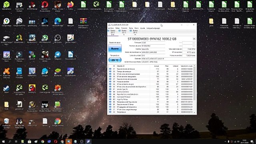Open the Archivo menu in CrystalDiskInfo
256x144 pixels.
pyautogui.click(x=111, y=28)
